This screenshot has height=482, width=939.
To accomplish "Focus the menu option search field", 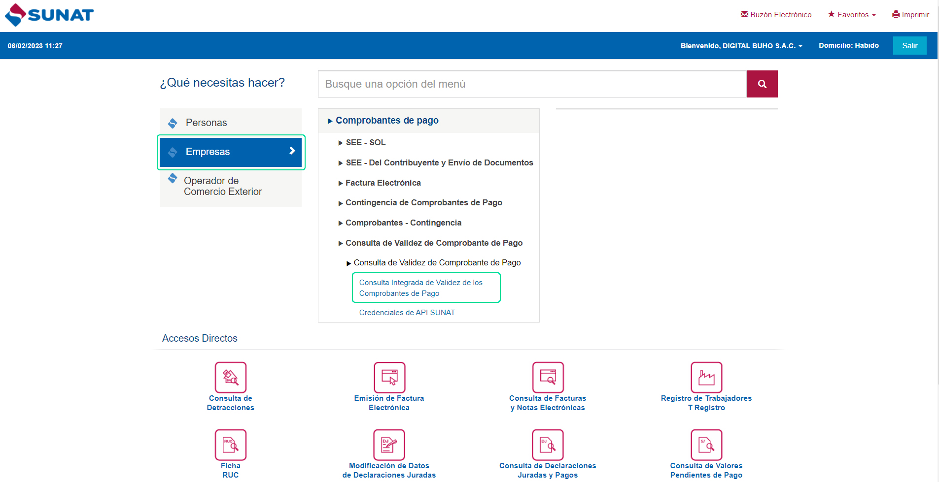I will 532,84.
